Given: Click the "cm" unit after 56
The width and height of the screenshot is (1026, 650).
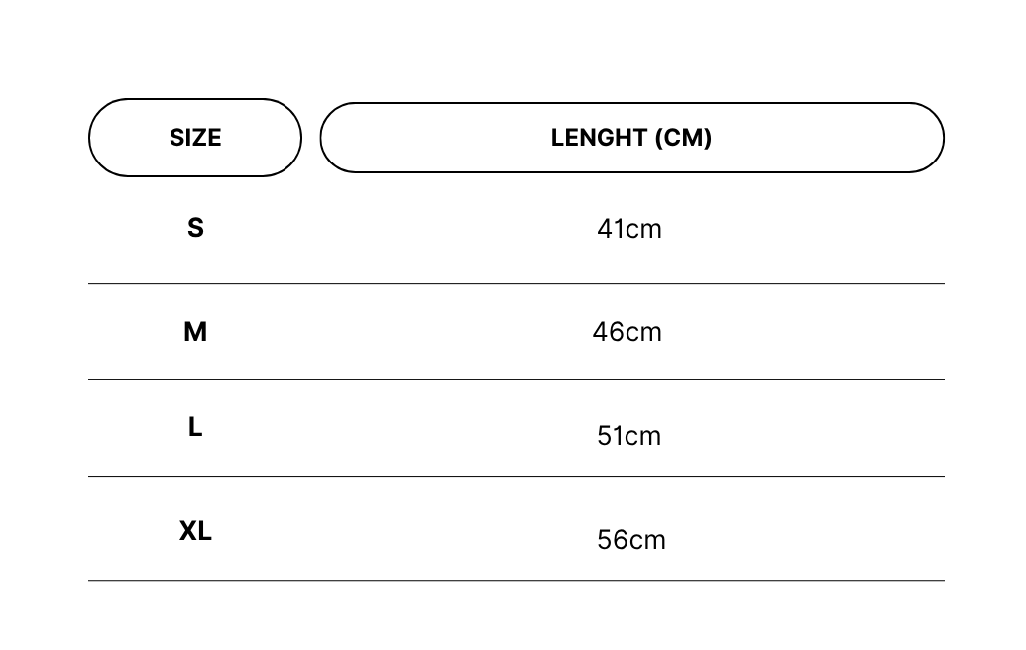Looking at the screenshot, I should pyautogui.click(x=647, y=541).
